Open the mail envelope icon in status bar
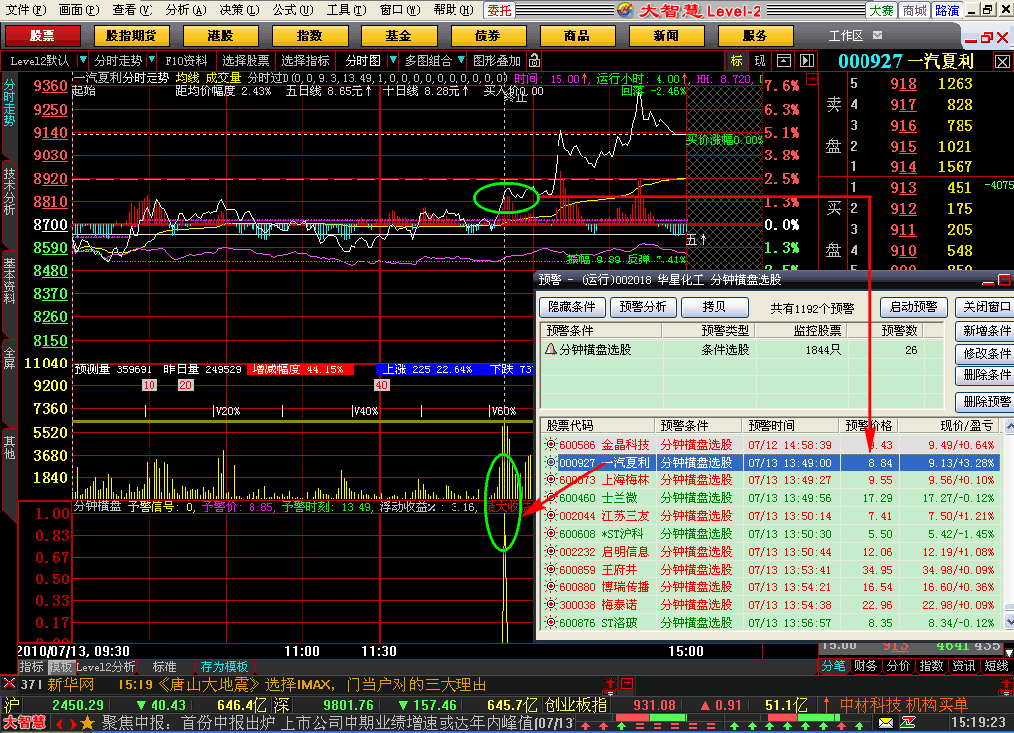 click(886, 723)
